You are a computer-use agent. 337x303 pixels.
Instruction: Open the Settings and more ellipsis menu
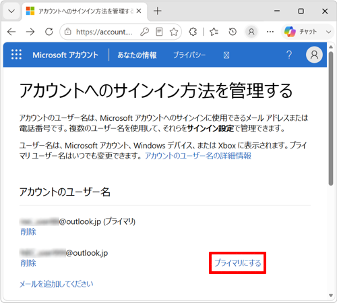pos(270,32)
